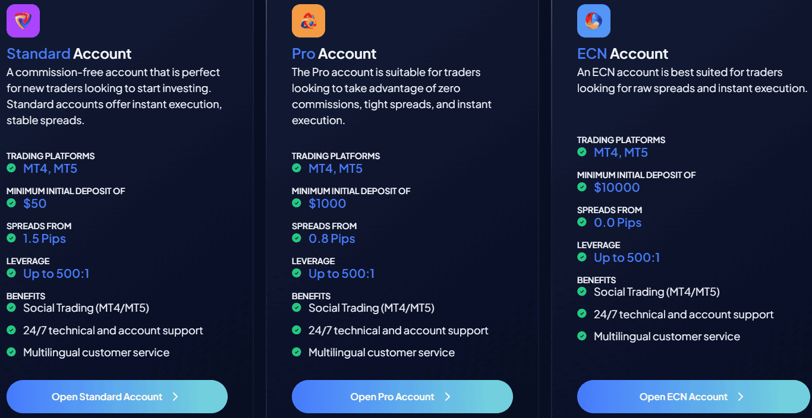Toggle the checkmark for Up to 500:1 leverage under Standard
The height and width of the screenshot is (418, 812).
[11, 273]
